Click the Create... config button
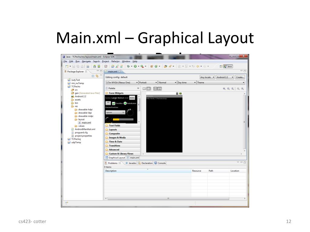The height and width of the screenshot is (232, 310). click(x=240, y=77)
